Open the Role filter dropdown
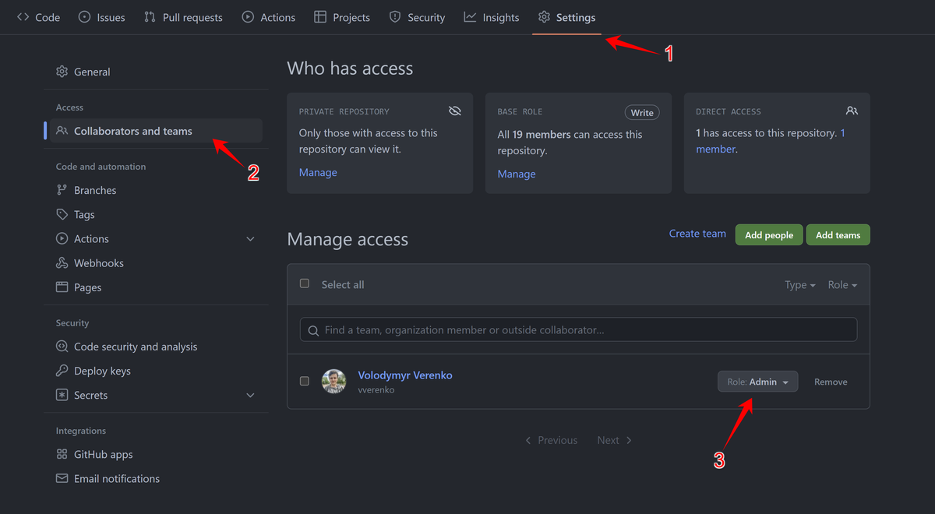 842,285
